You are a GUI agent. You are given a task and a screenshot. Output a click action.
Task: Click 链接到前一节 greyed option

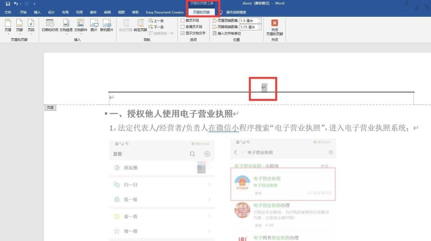(x=161, y=33)
